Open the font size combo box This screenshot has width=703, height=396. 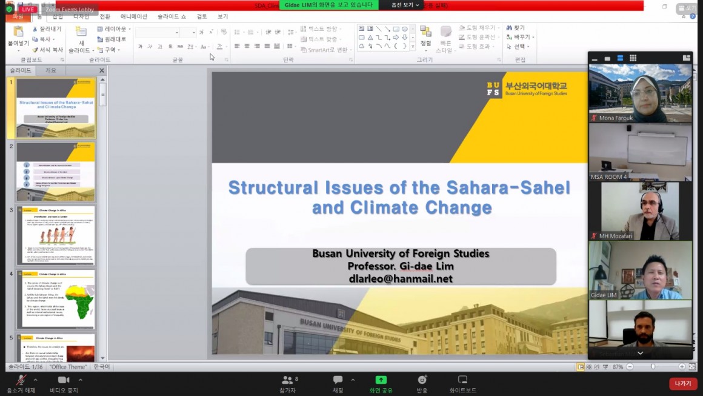click(x=188, y=32)
